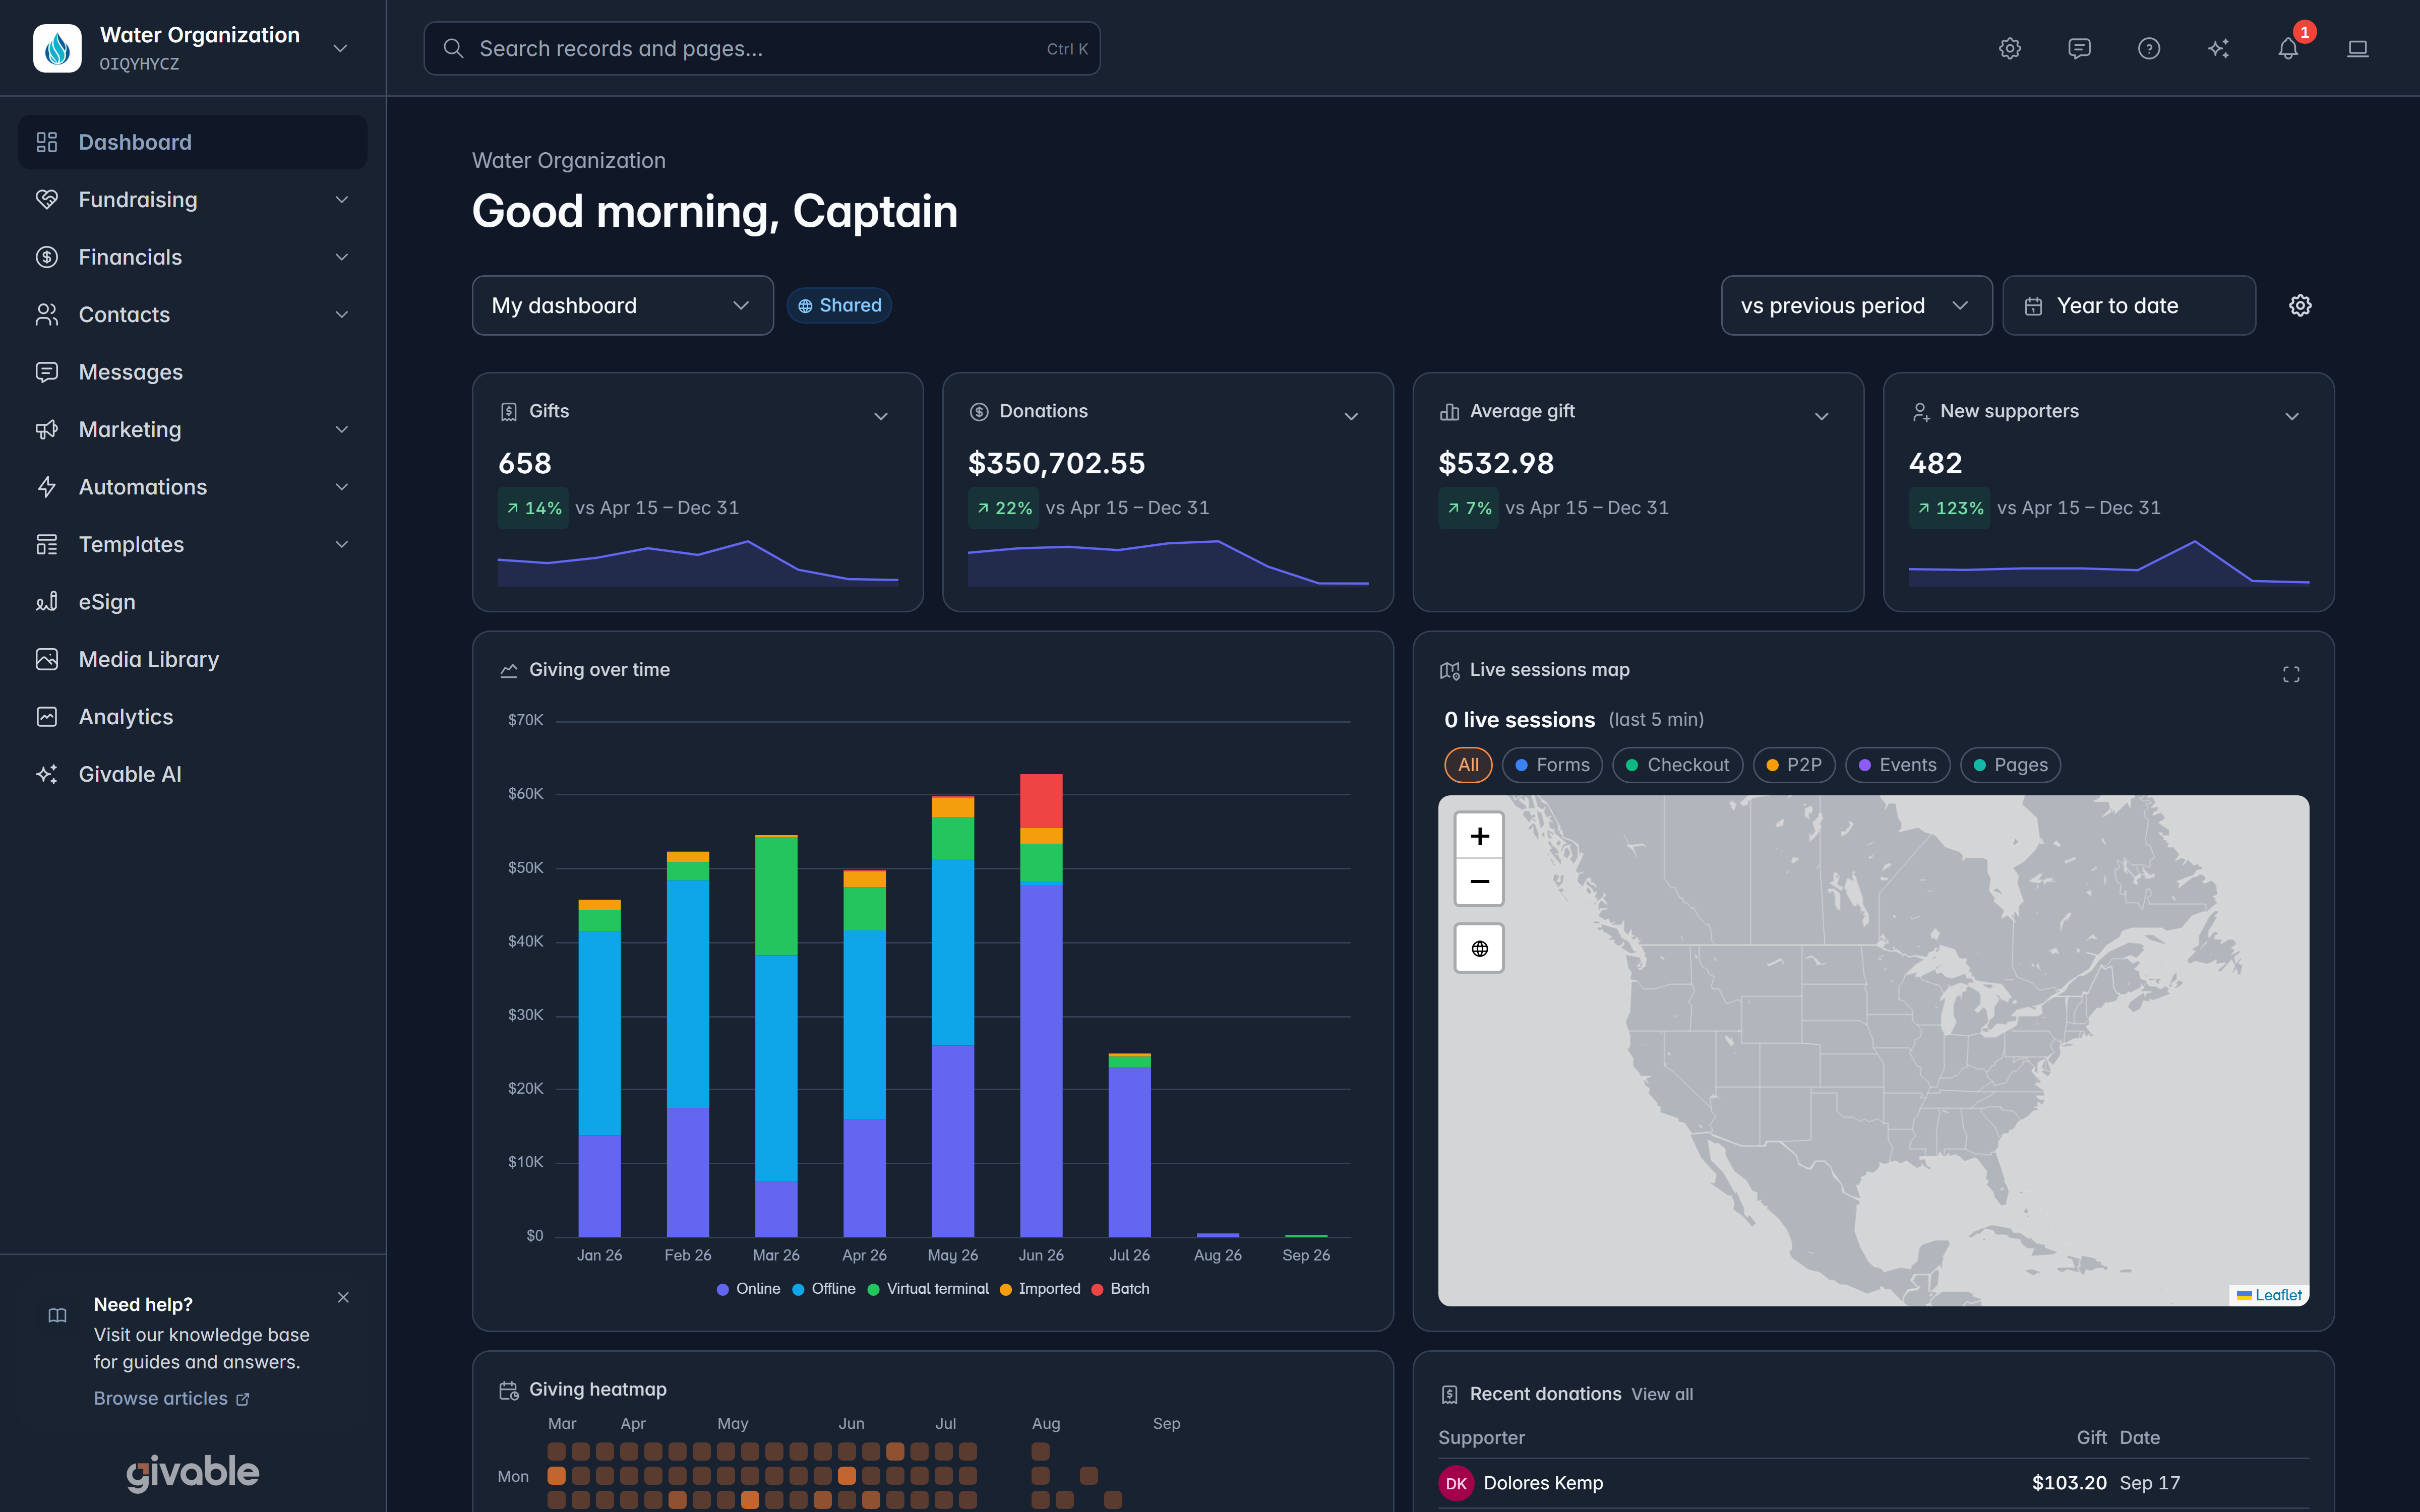
Task: Open Givable AI in sidebar
Action: [x=192, y=774]
